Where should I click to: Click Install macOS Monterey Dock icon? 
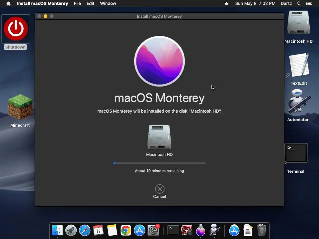coord(200,230)
